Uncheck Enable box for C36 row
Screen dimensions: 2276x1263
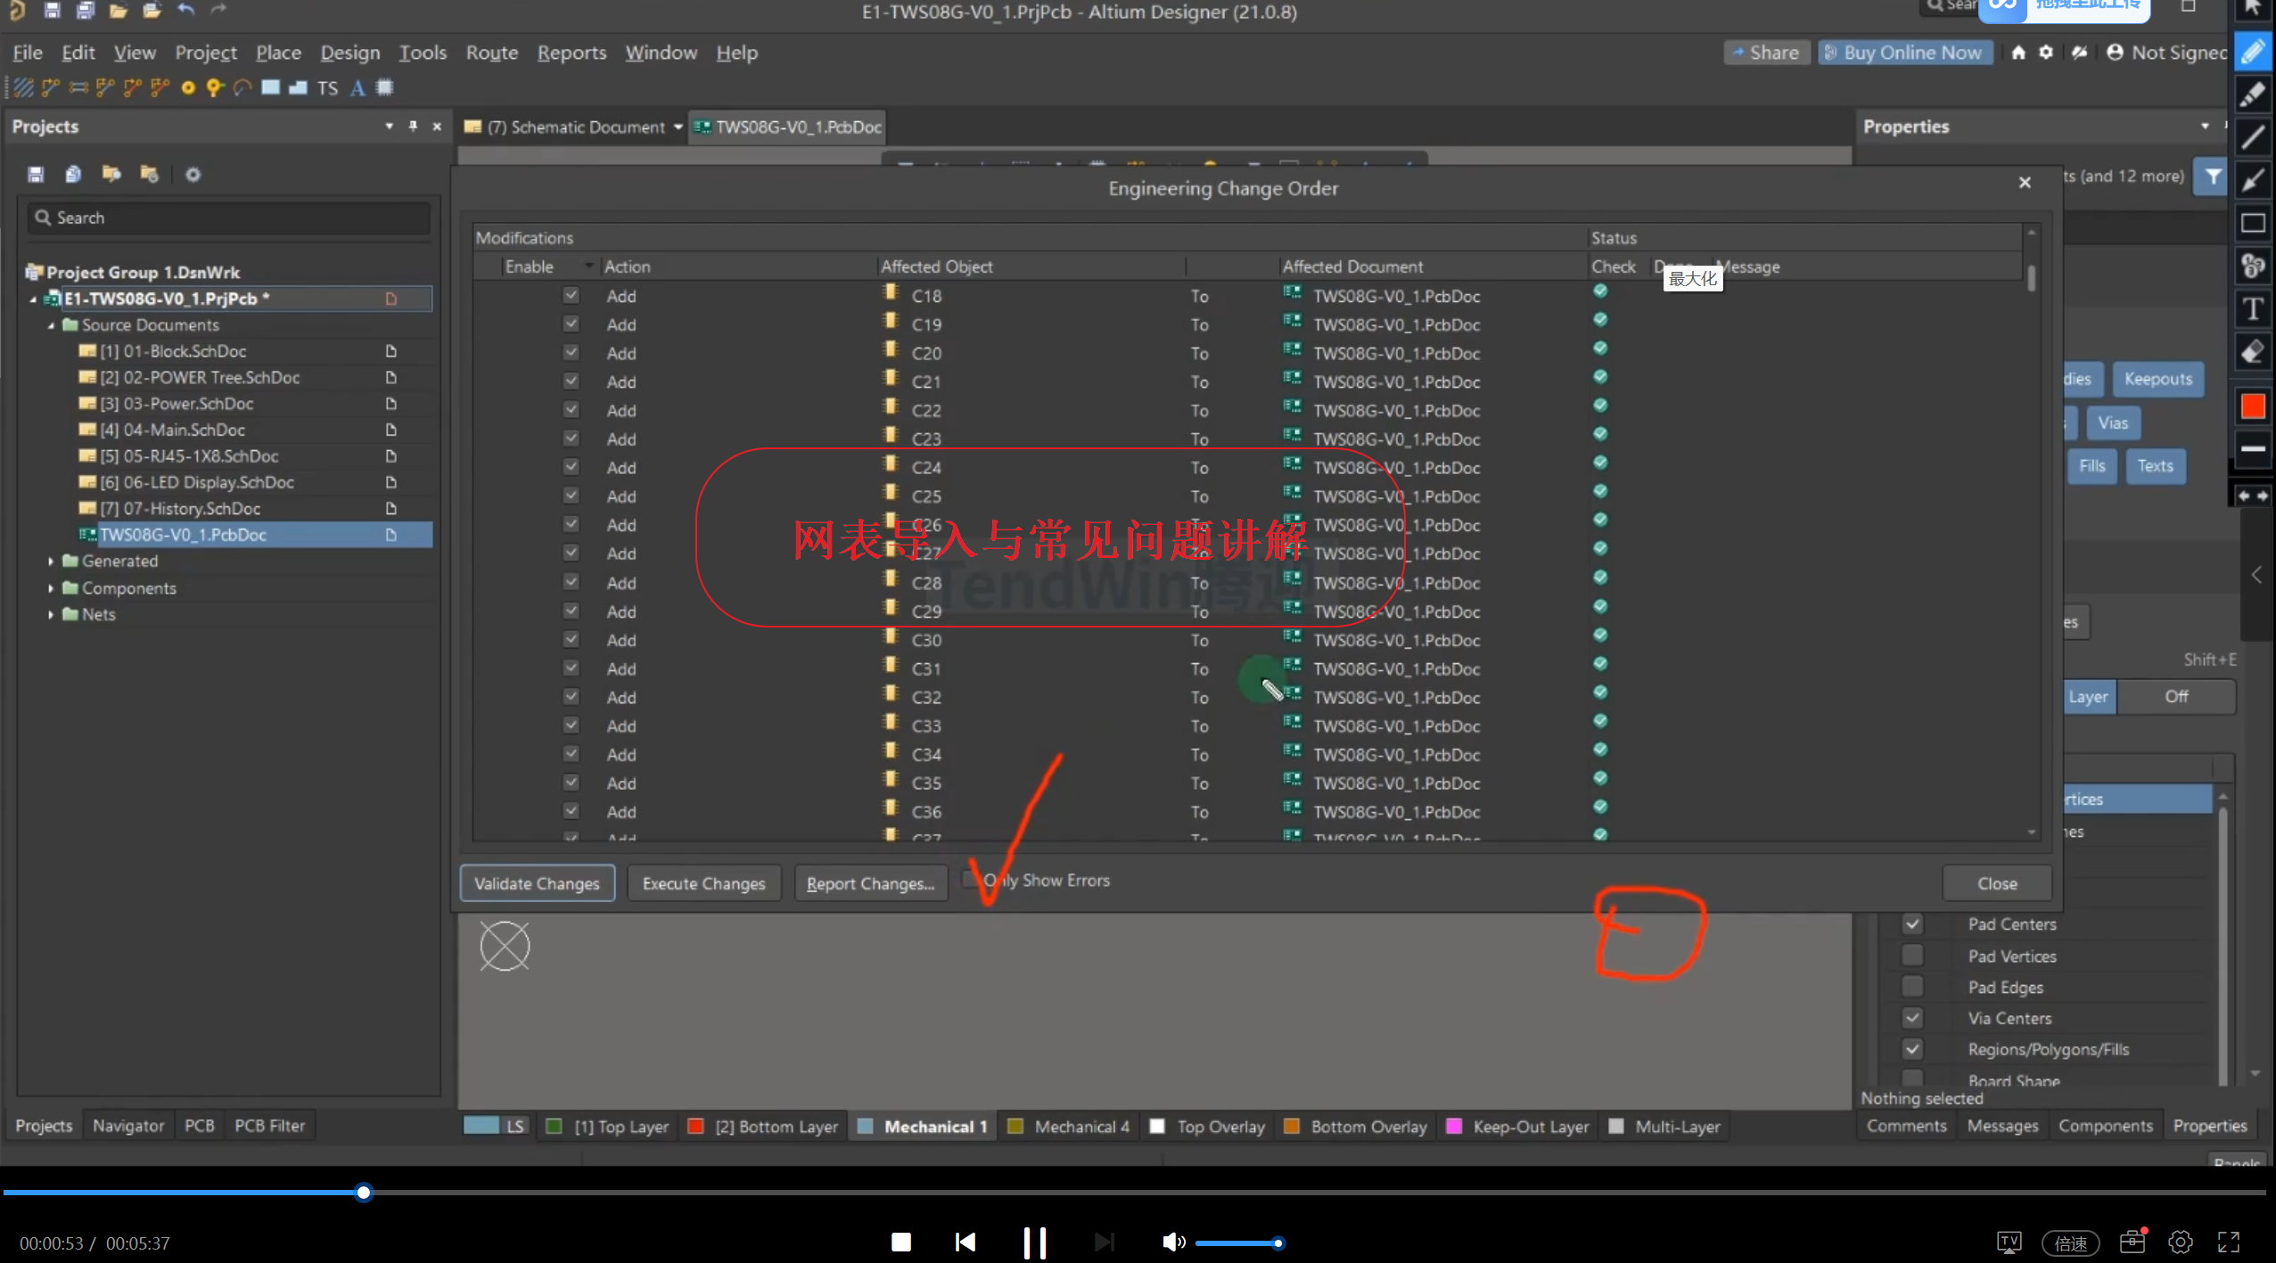click(x=571, y=812)
